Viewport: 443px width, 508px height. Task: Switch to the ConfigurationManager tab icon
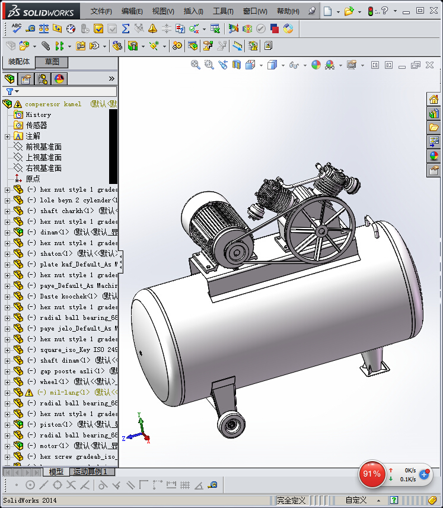pos(43,79)
